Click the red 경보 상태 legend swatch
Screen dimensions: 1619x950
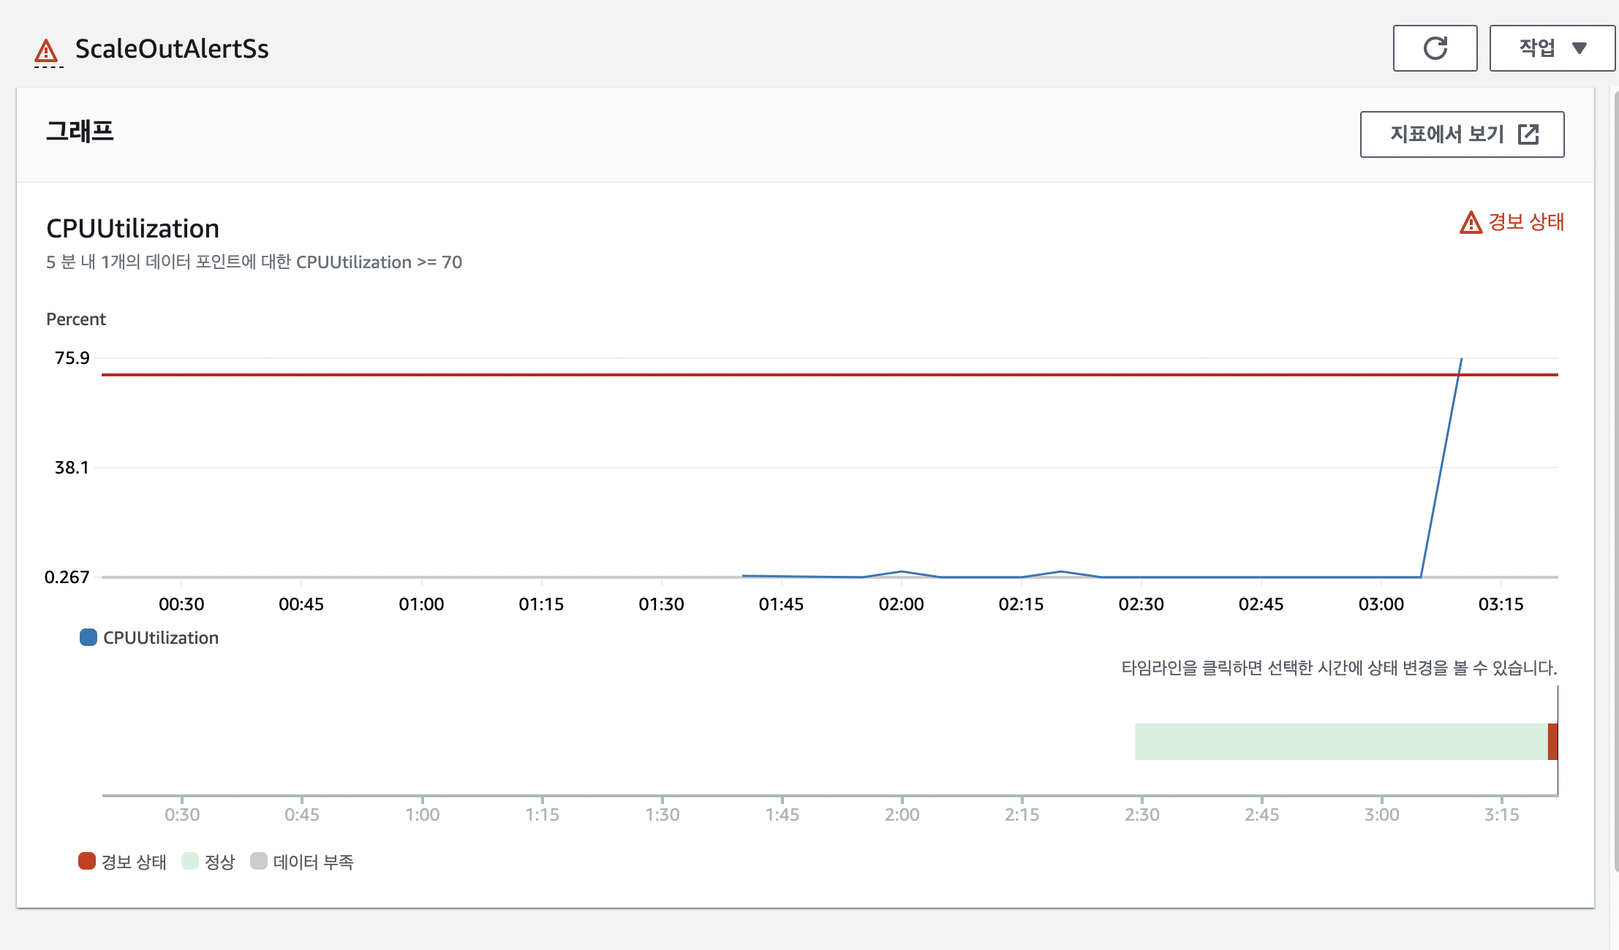pos(87,861)
